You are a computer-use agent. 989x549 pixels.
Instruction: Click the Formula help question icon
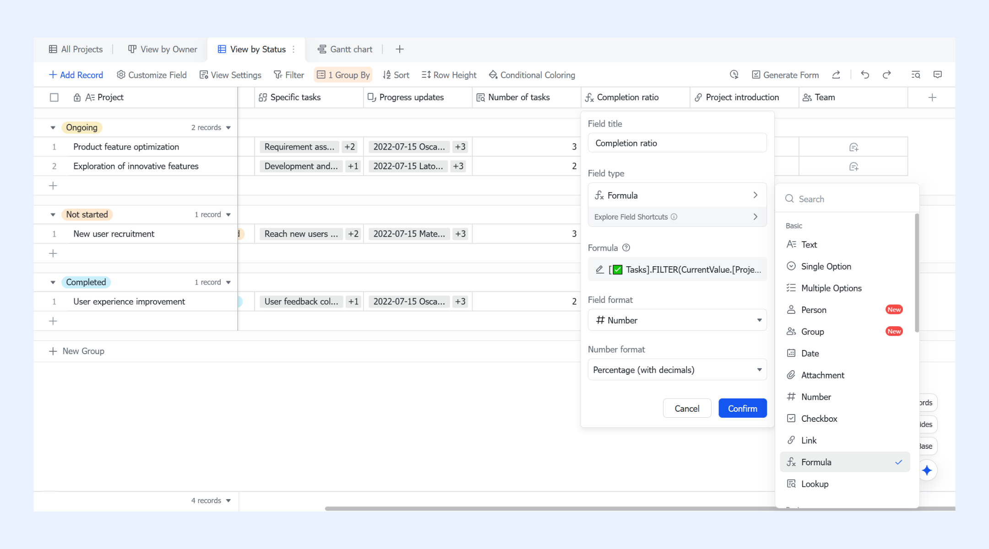point(626,248)
